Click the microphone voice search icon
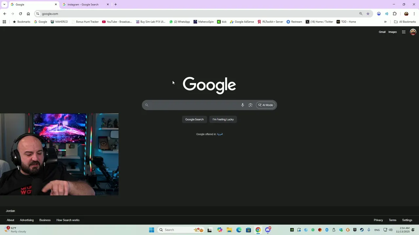 click(x=243, y=105)
